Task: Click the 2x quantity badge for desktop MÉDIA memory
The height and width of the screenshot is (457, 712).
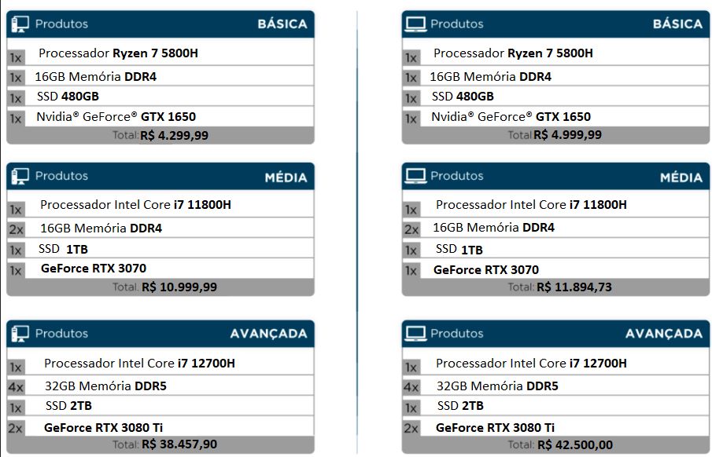Action: coord(16,229)
